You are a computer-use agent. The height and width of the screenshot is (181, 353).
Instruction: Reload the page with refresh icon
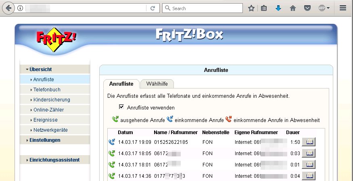tap(152, 8)
